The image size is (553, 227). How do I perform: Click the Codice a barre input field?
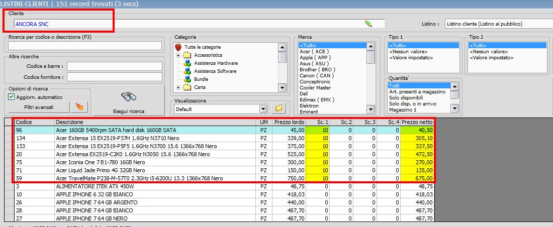pos(115,66)
